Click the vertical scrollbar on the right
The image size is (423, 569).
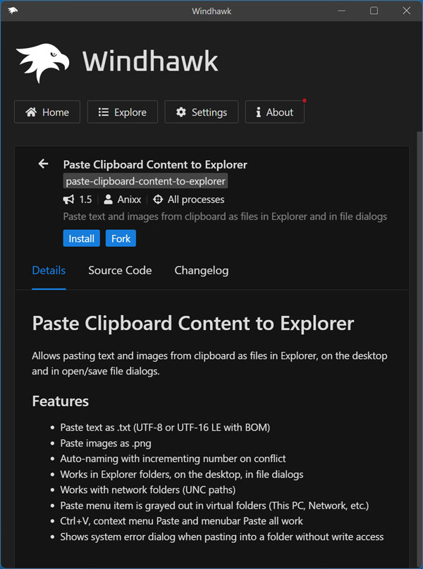point(419,348)
